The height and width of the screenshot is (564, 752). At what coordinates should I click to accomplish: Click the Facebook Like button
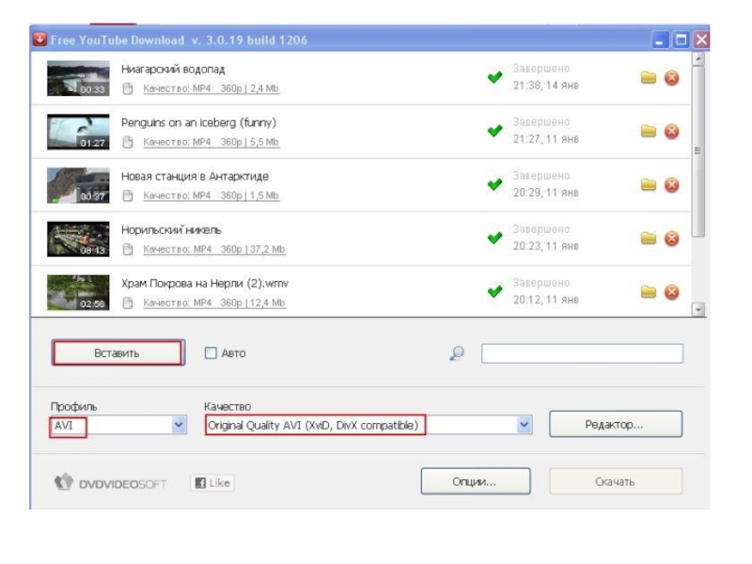coord(212,483)
